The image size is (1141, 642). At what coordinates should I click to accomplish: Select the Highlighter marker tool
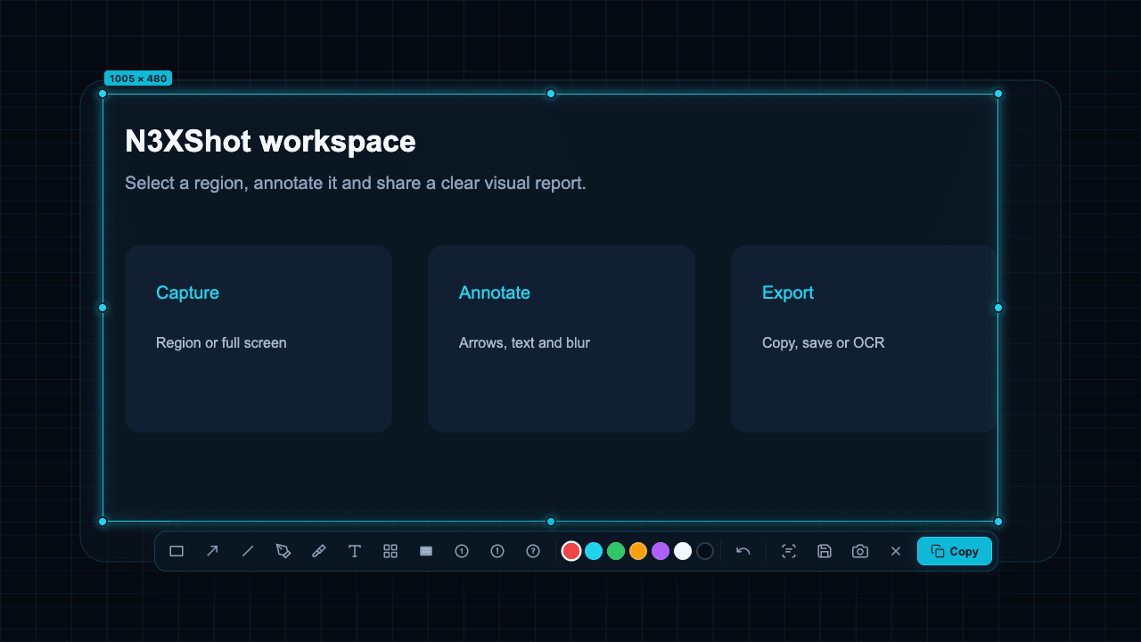319,551
